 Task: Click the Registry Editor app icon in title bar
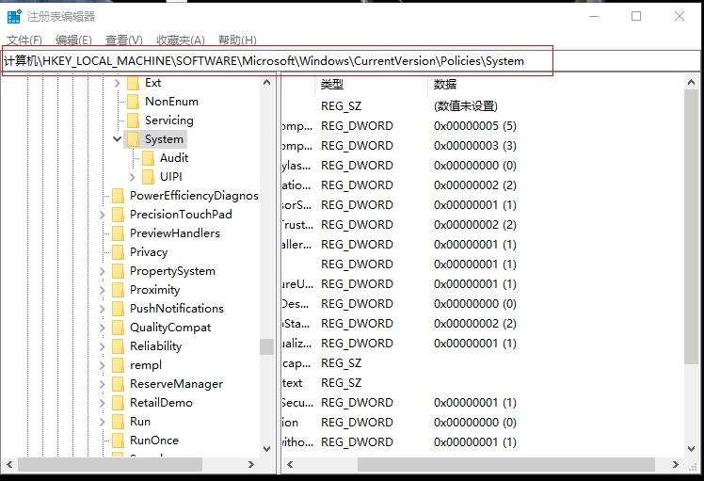[x=14, y=16]
